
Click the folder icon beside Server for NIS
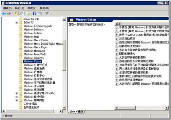point(21,19)
